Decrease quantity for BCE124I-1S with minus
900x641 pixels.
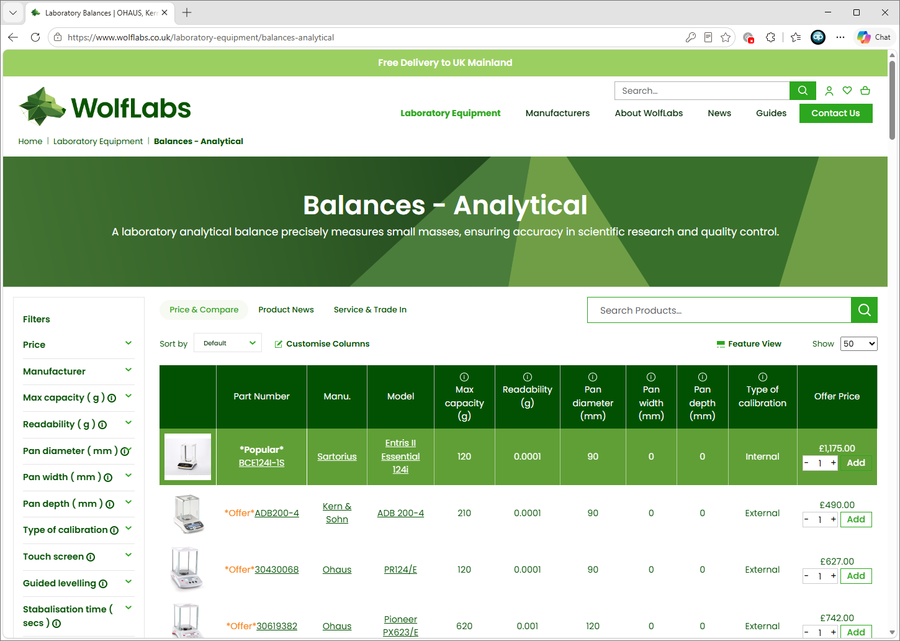click(806, 463)
